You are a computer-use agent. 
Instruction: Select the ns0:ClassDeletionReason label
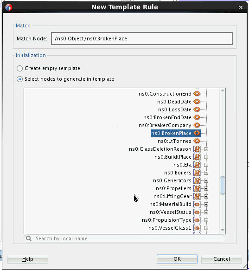pos(160,149)
